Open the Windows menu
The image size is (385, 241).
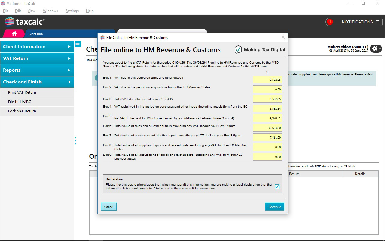tap(50, 11)
